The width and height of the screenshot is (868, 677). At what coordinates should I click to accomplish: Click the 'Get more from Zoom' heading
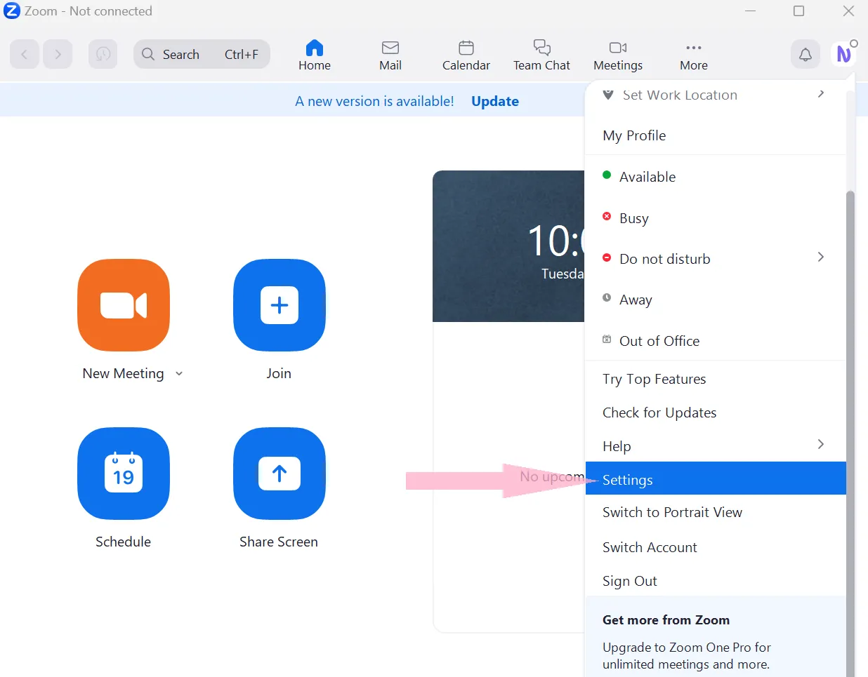(x=666, y=620)
